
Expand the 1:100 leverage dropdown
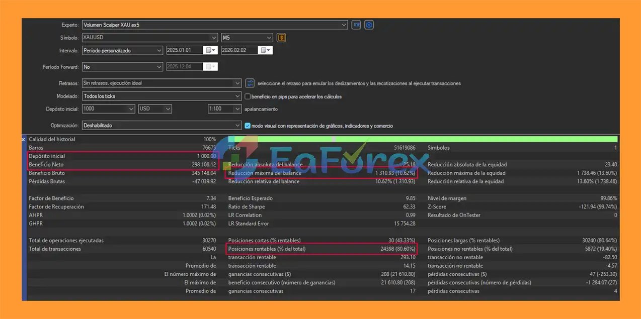pos(237,109)
